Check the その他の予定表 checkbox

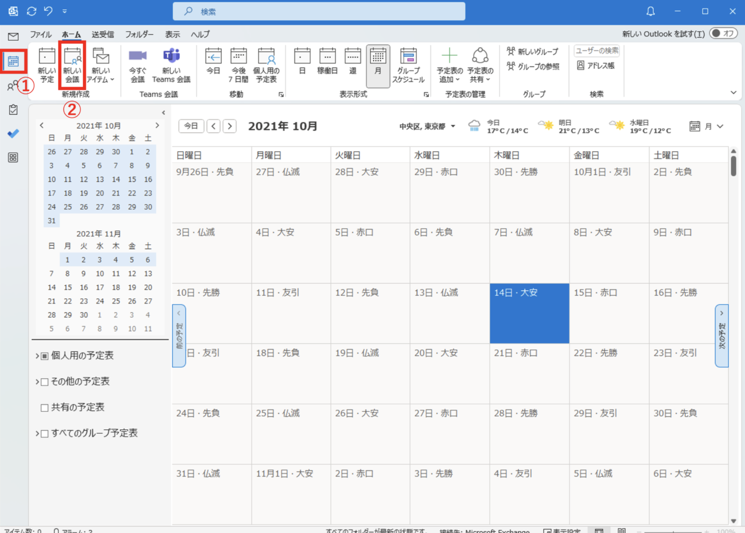[x=45, y=382]
